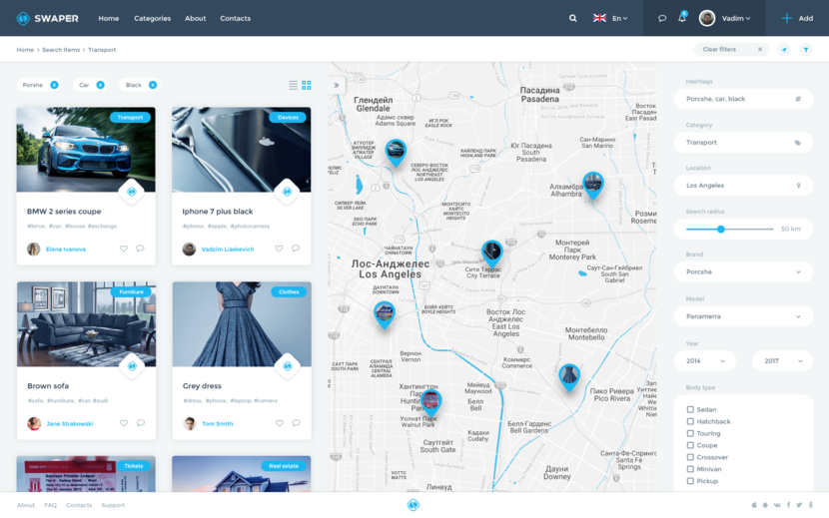Check the Crossover body type
This screenshot has width=829, height=518.
(690, 457)
